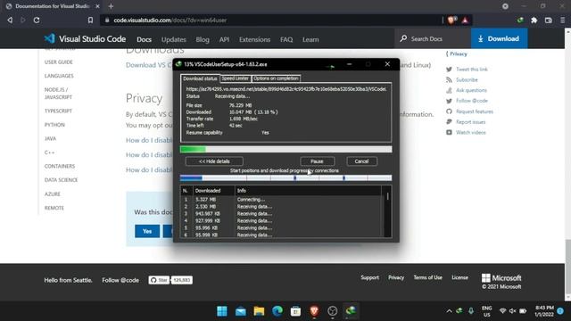This screenshot has height=321, width=571.
Task: Open the notification badge near the clock
Action: pyautogui.click(x=560, y=311)
